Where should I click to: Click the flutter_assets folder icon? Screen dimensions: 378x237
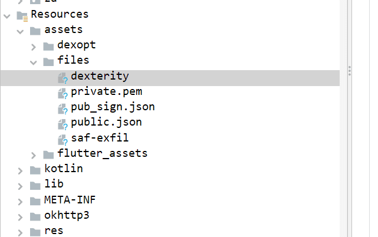[x=48, y=155]
